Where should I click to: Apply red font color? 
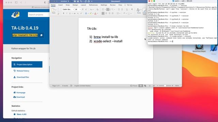click(x=95, y=14)
